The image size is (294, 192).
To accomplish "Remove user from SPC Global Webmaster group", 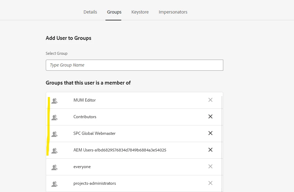I will pos(210,133).
